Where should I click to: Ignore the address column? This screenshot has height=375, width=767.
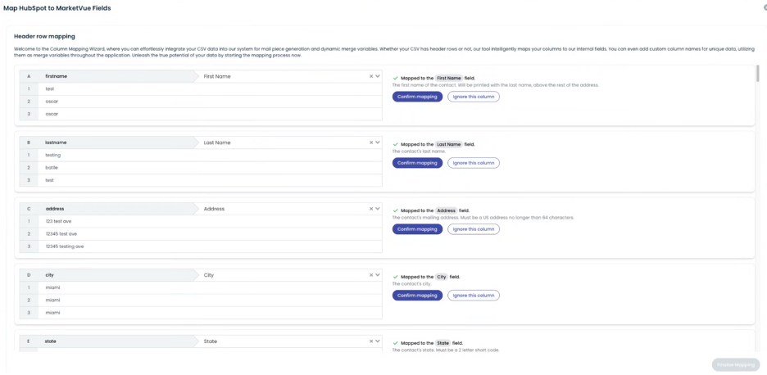474,229
